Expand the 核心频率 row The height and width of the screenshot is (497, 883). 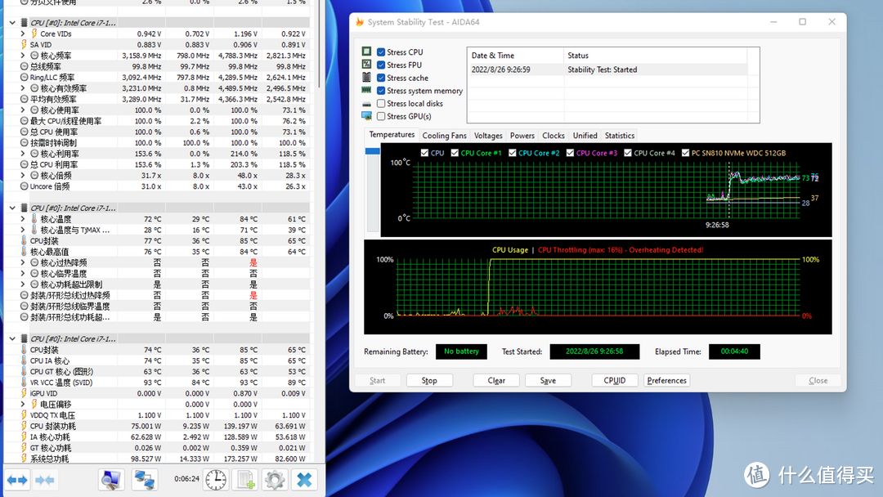pyautogui.click(x=23, y=56)
